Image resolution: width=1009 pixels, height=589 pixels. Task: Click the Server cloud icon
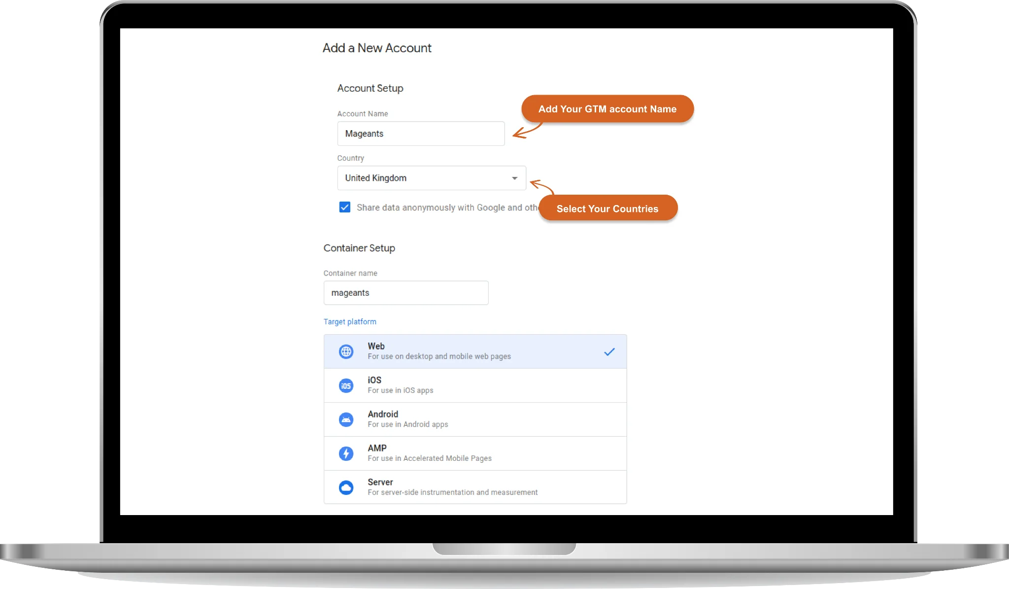point(346,487)
